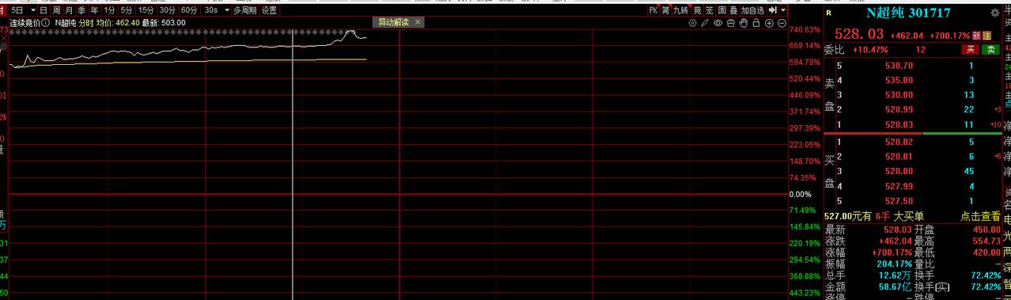Switch to 周 weekly chart tab
This screenshot has height=300, width=1011.
coord(56,10)
